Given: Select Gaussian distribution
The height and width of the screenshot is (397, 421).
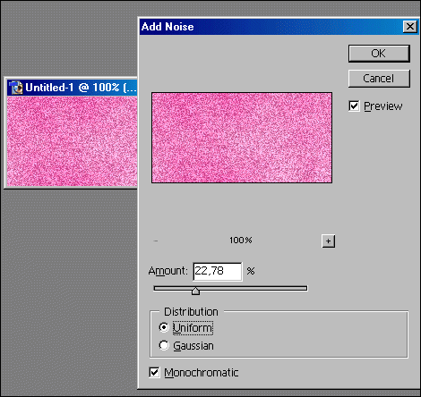Looking at the screenshot, I should tap(164, 346).
